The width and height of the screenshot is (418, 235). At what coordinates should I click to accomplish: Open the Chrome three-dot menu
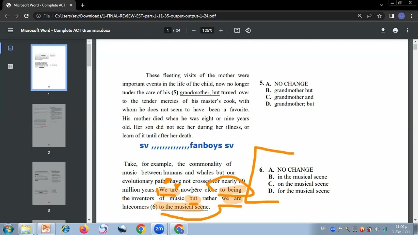pyautogui.click(x=411, y=16)
